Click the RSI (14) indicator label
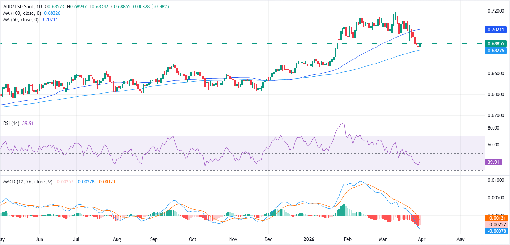Image resolution: width=510 pixels, height=245 pixels. pyautogui.click(x=11, y=123)
